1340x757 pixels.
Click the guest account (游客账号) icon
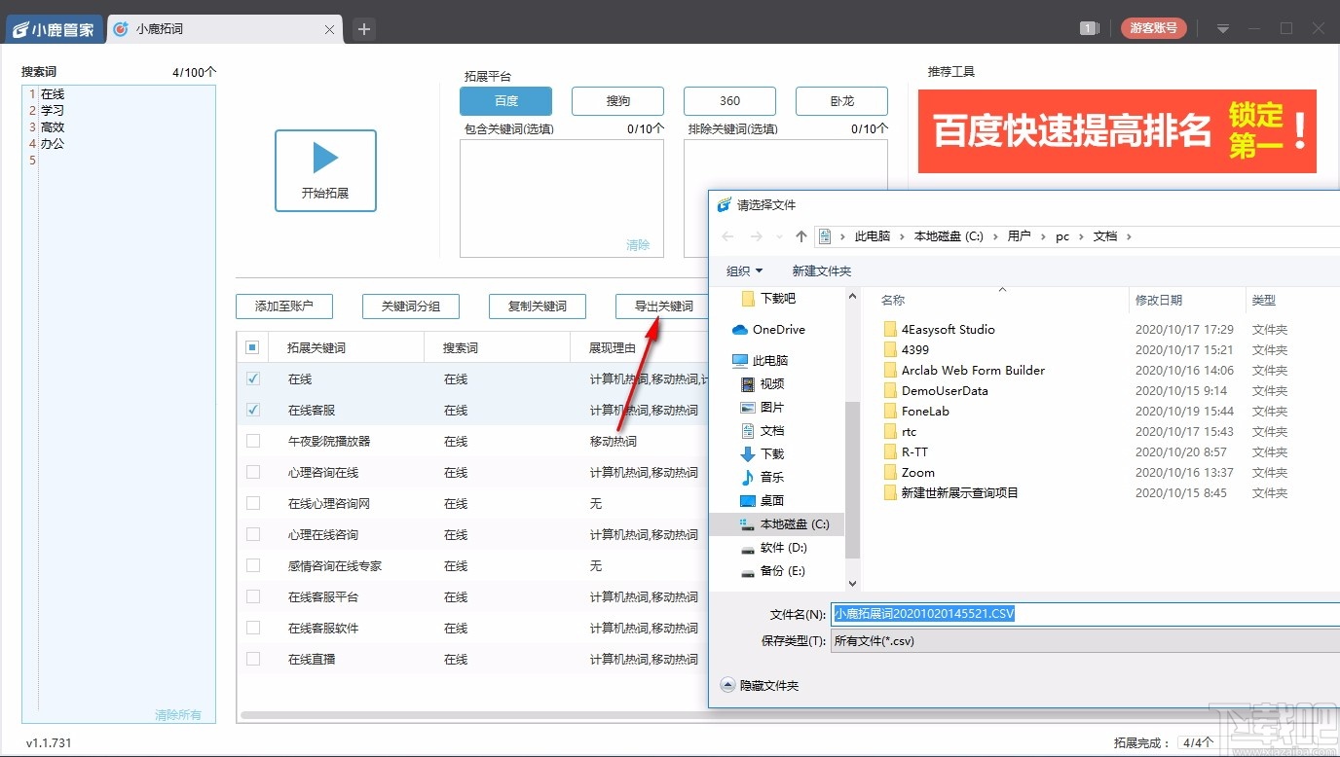tap(1153, 27)
